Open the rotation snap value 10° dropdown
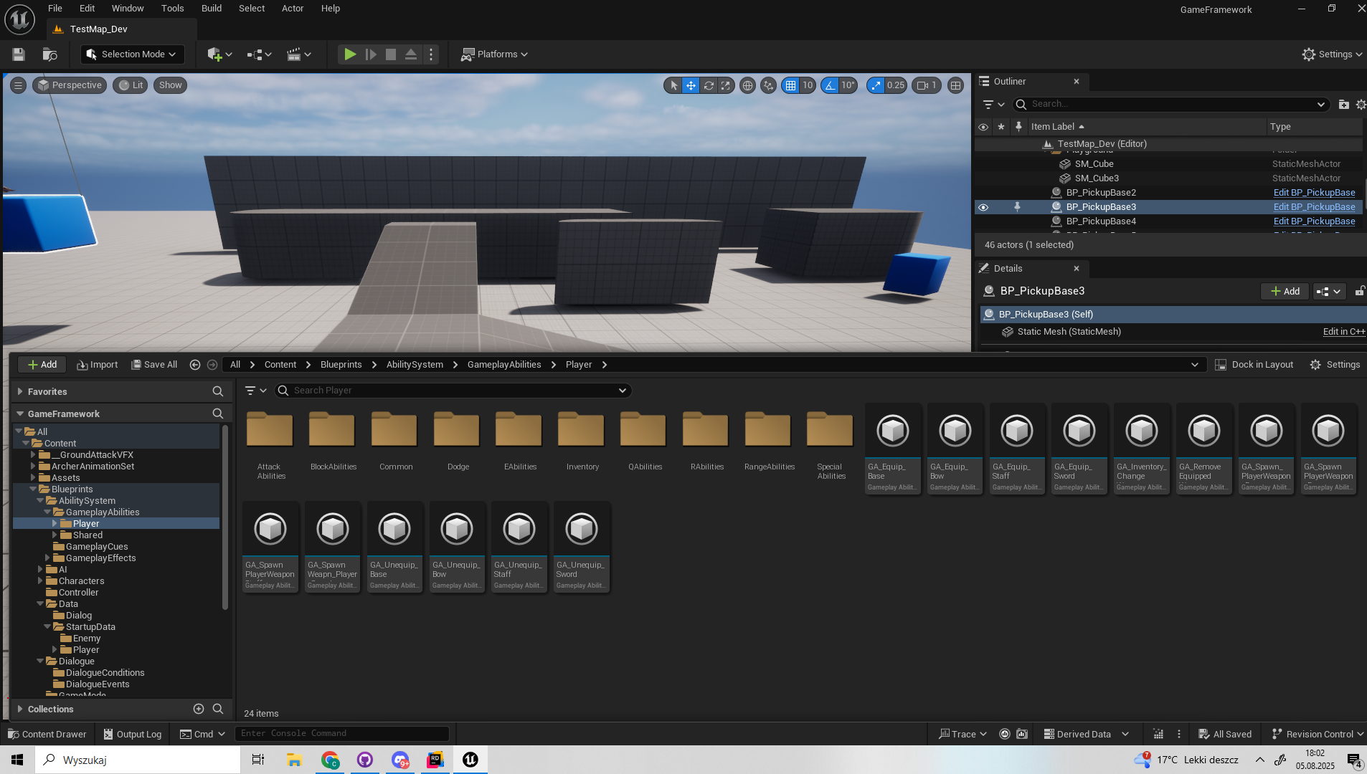 (x=848, y=85)
